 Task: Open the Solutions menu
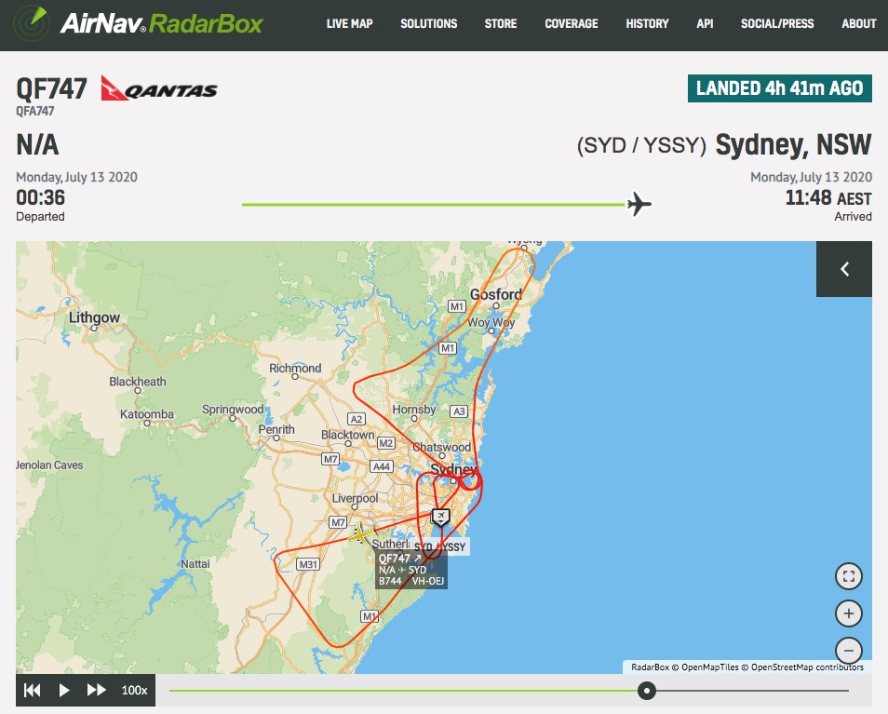[428, 23]
